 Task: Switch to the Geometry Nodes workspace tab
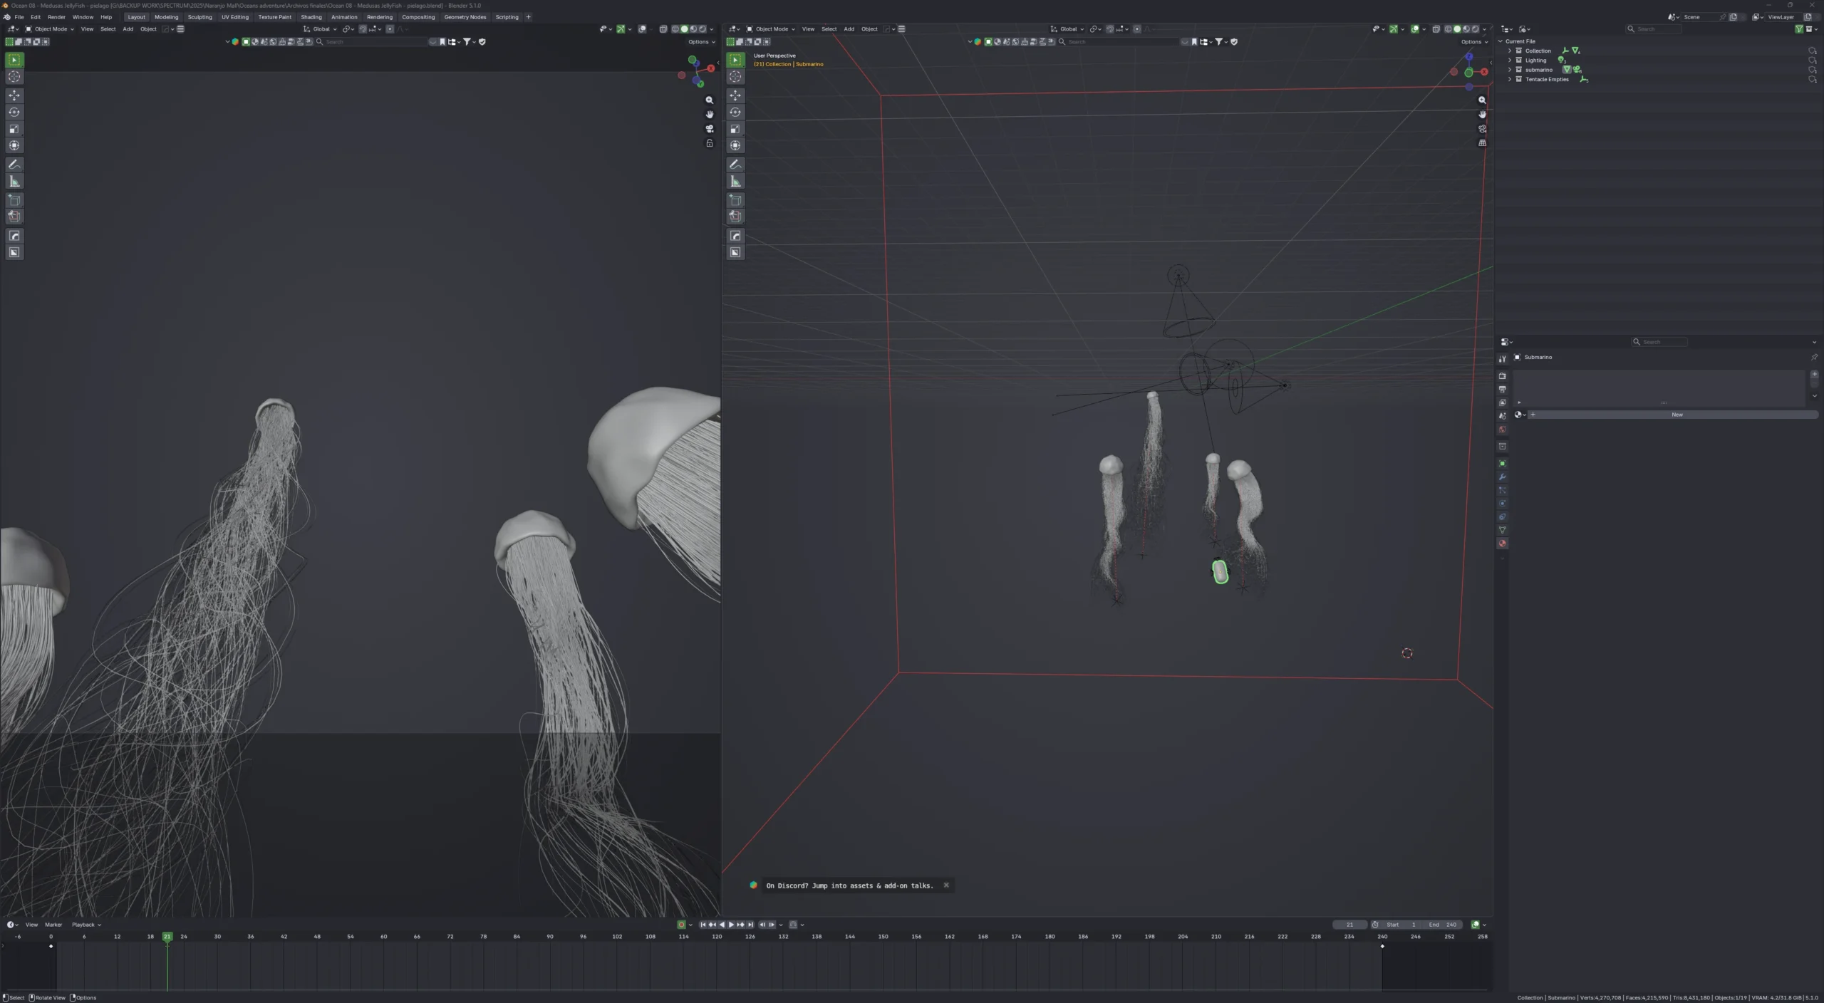465,17
